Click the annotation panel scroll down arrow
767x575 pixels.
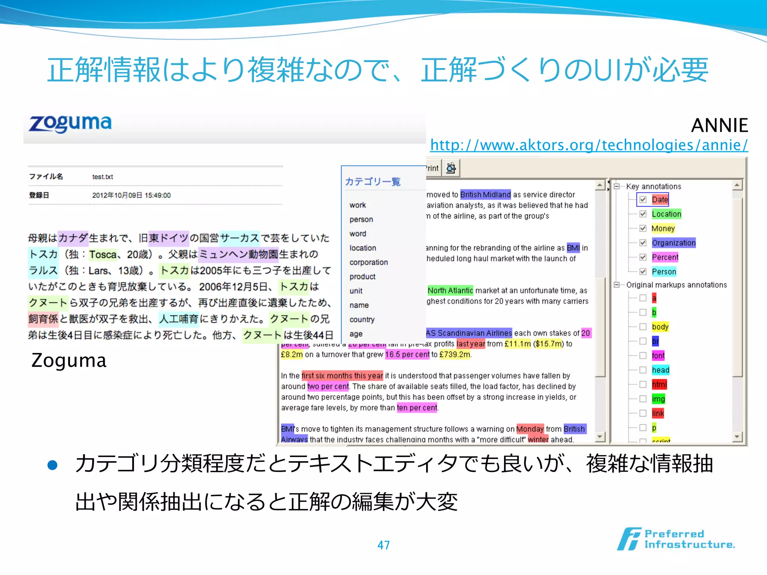[737, 436]
